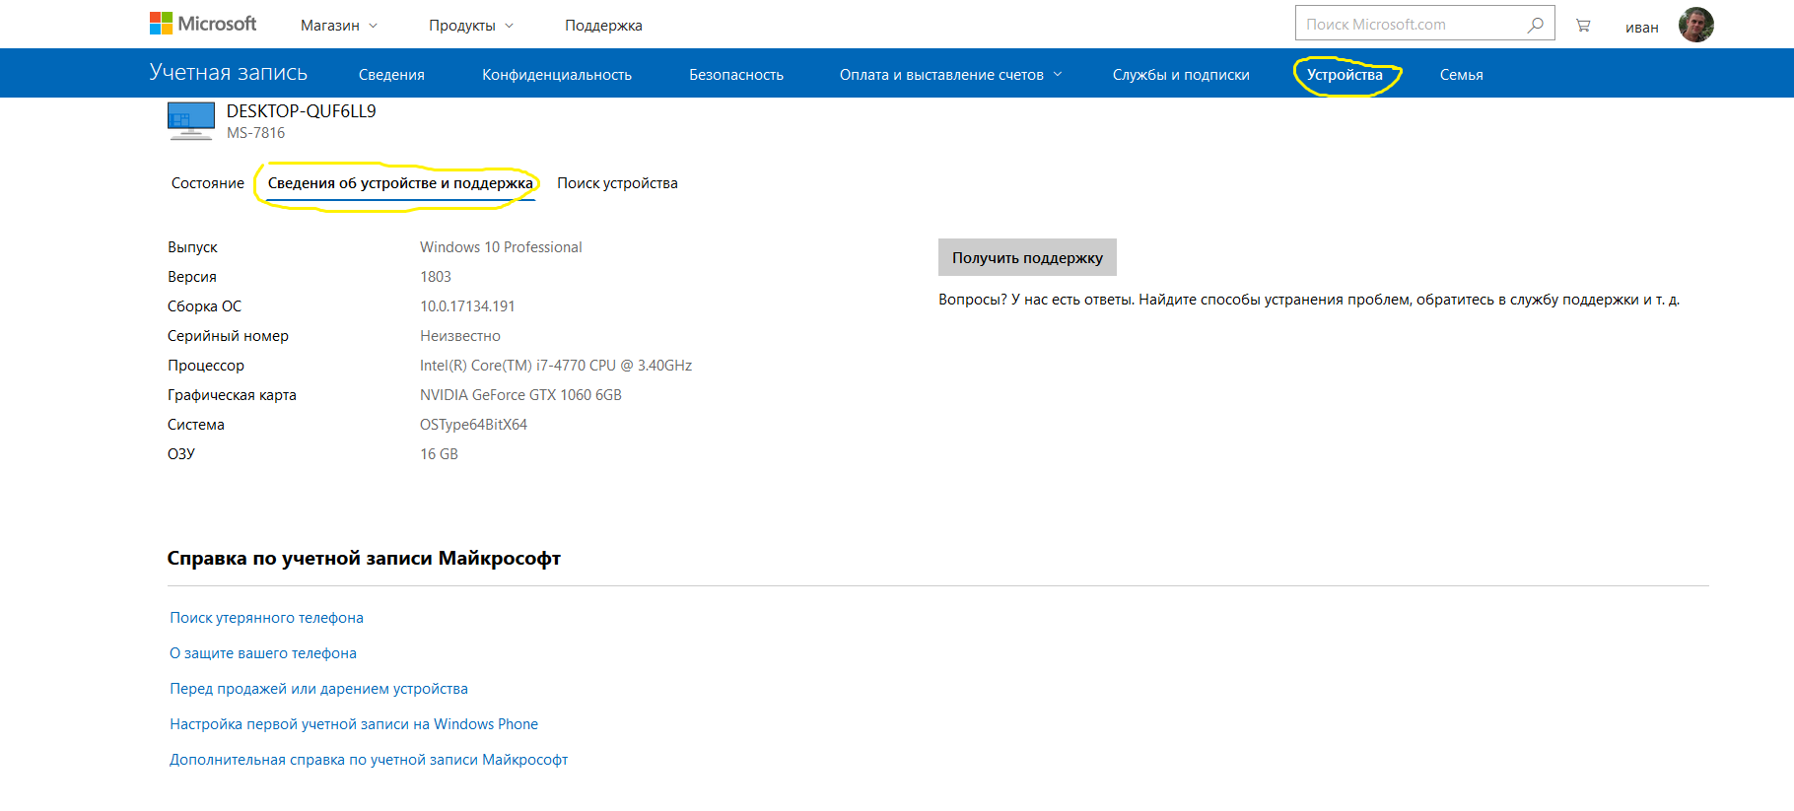
Task: Click the 16 GB RAM value
Action: 439,454
